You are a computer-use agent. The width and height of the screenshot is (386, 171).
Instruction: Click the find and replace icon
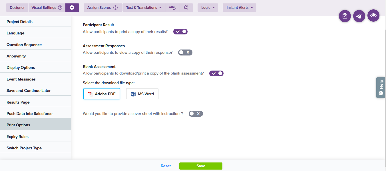coord(186,8)
